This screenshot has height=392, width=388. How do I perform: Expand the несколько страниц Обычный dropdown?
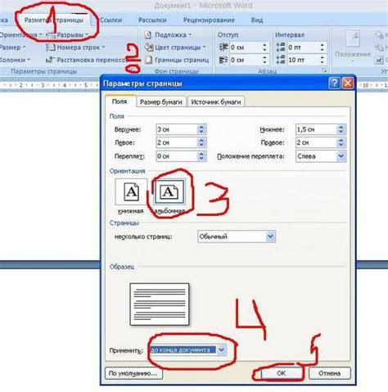click(x=270, y=237)
